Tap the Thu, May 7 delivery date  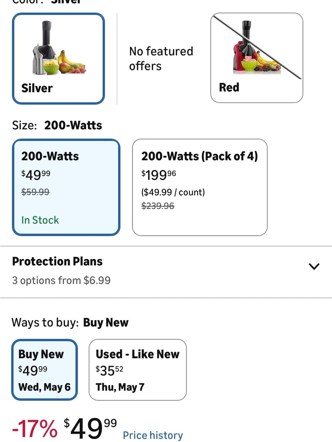[x=120, y=387]
